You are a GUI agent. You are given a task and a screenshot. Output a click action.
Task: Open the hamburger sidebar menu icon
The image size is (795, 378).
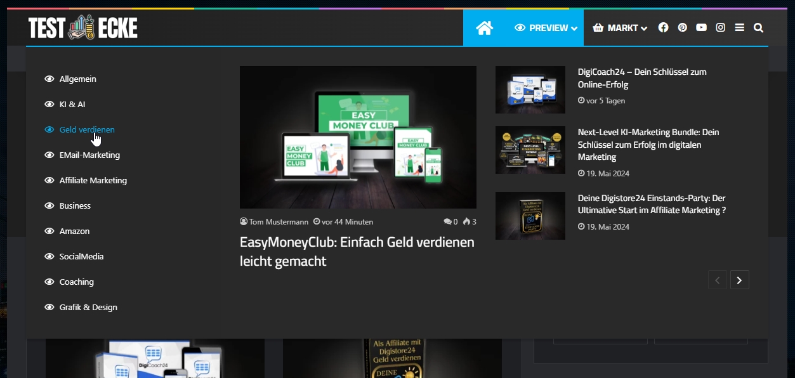pos(740,27)
